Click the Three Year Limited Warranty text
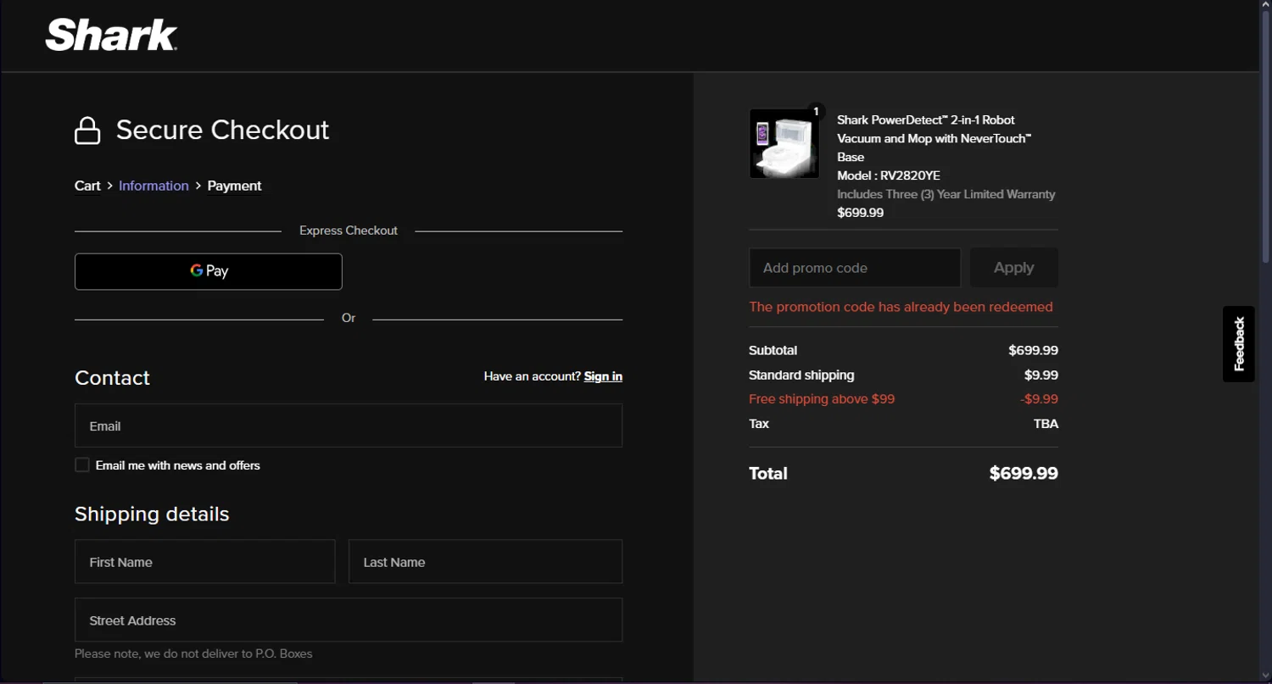 (946, 194)
